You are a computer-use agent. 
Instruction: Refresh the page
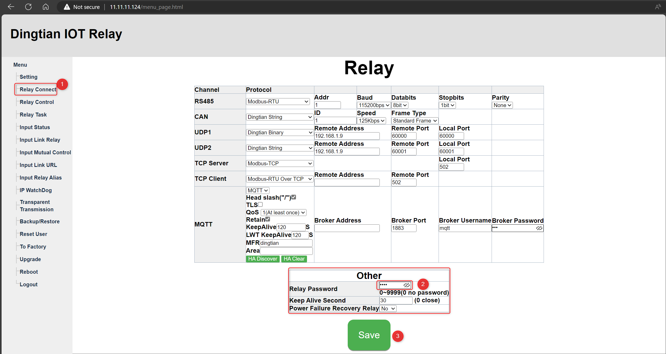coord(28,7)
